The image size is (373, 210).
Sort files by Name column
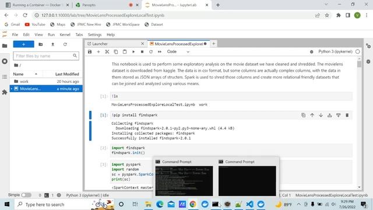pos(25,74)
